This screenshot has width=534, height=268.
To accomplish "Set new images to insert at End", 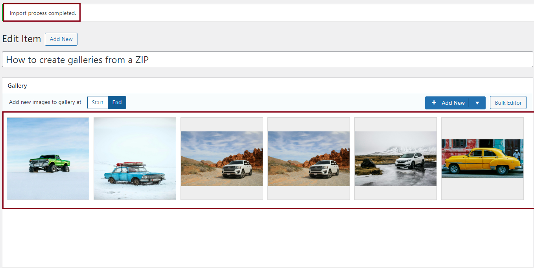I will [x=117, y=102].
